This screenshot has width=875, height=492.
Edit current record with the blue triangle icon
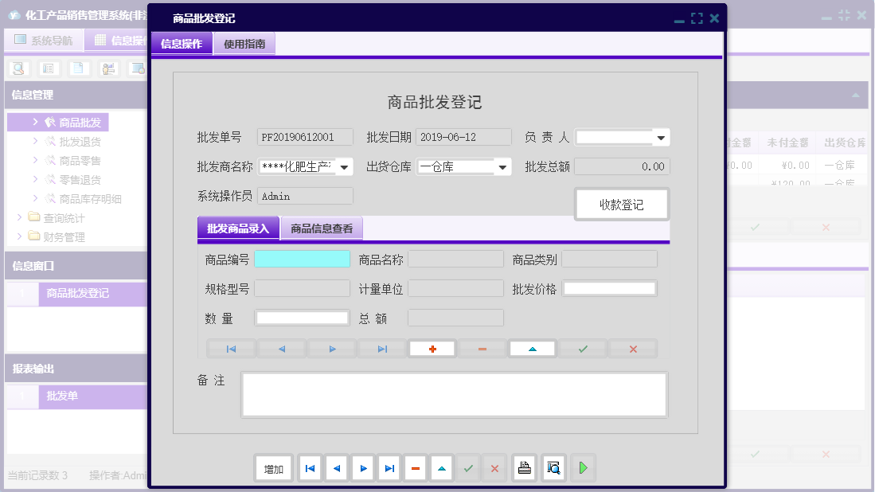532,348
